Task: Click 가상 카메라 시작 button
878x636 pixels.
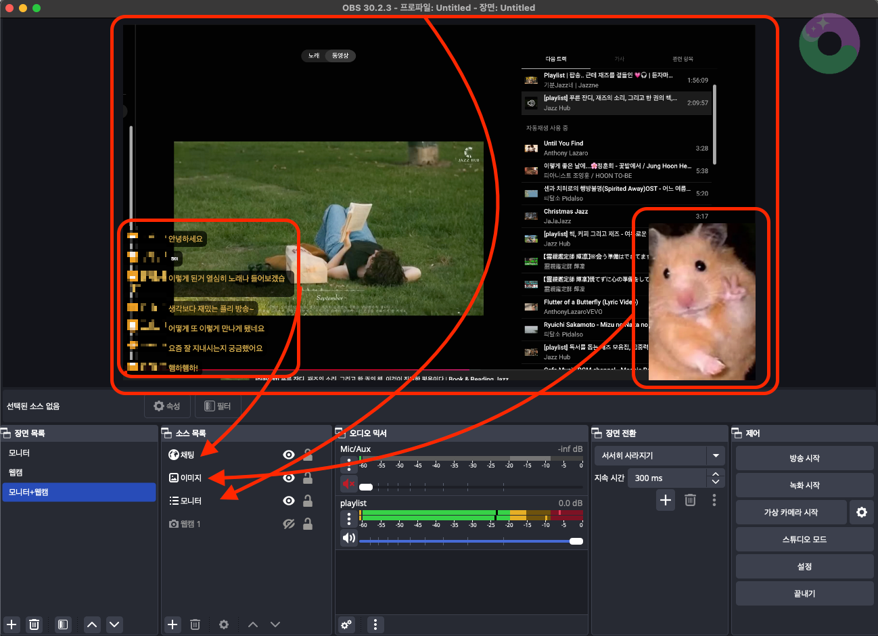Action: (791, 512)
